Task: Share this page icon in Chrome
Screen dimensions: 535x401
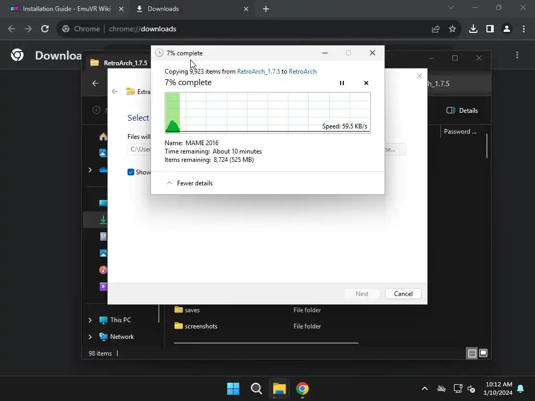Action: (436, 29)
